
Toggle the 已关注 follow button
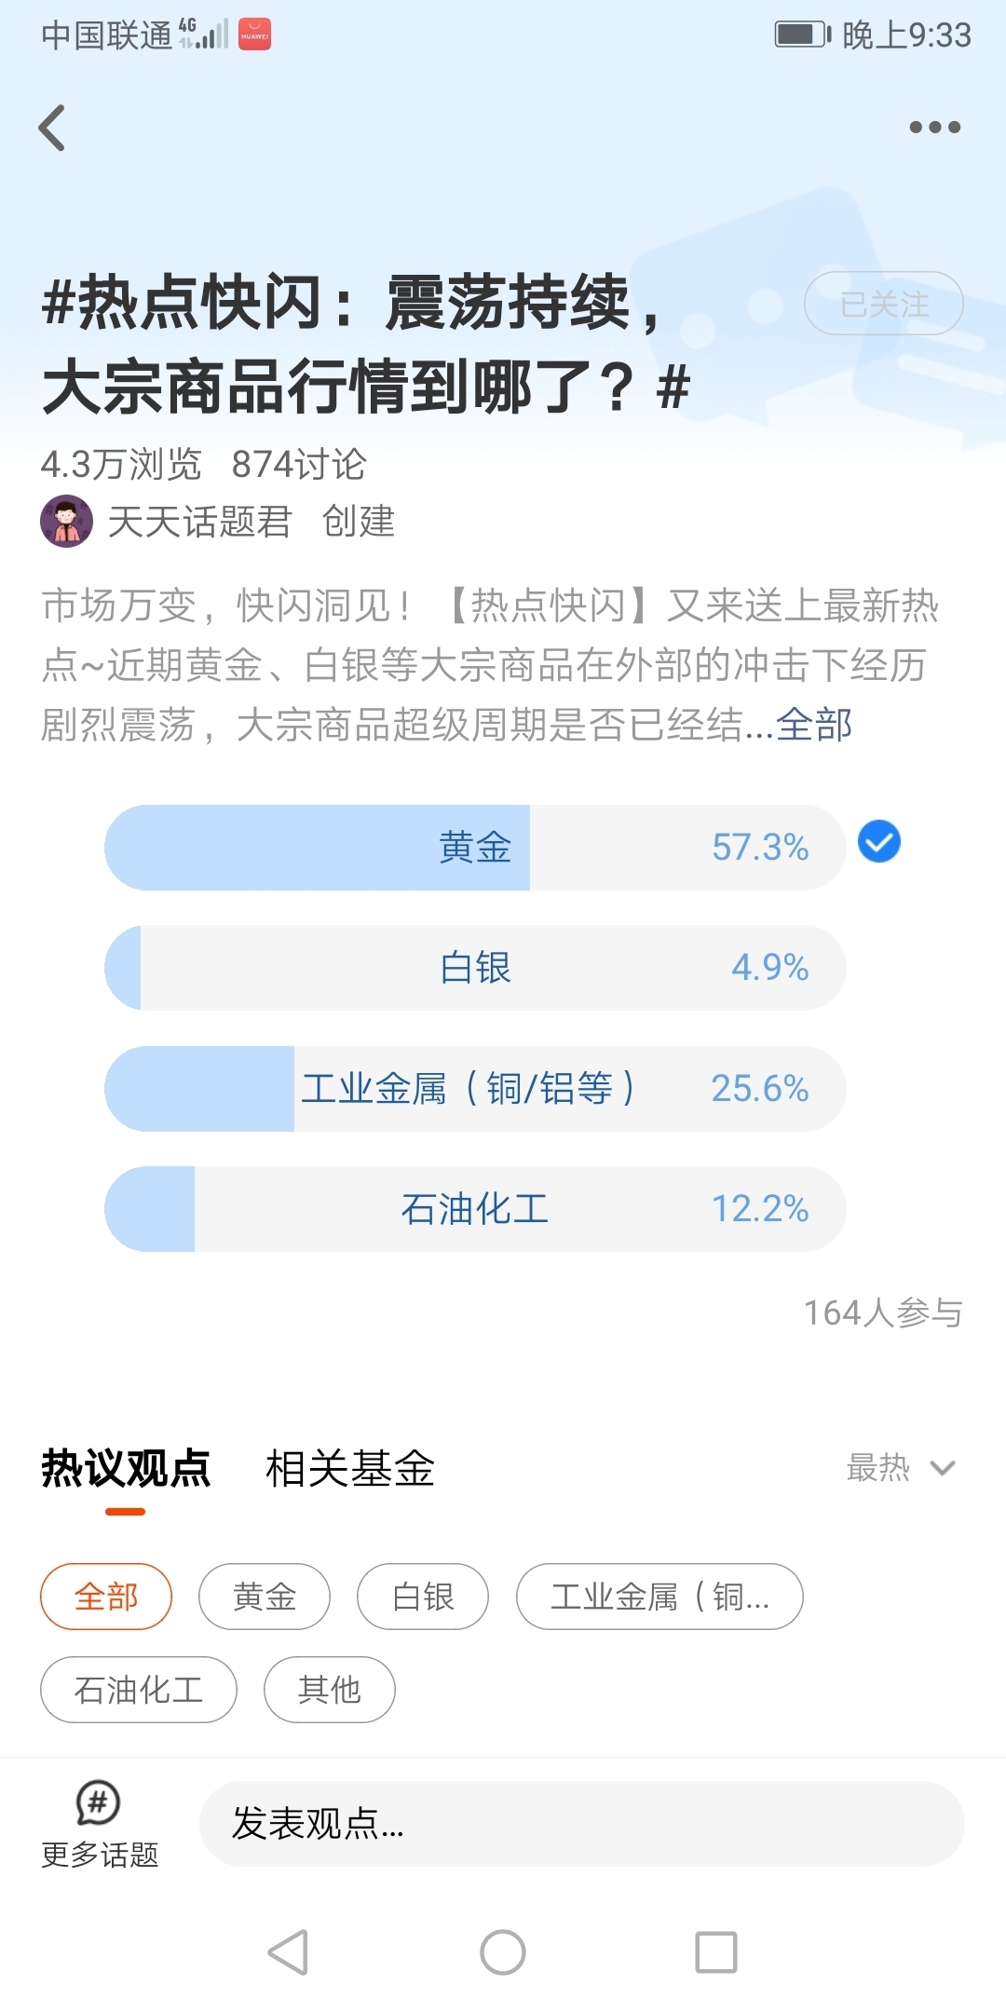pyautogui.click(x=883, y=304)
